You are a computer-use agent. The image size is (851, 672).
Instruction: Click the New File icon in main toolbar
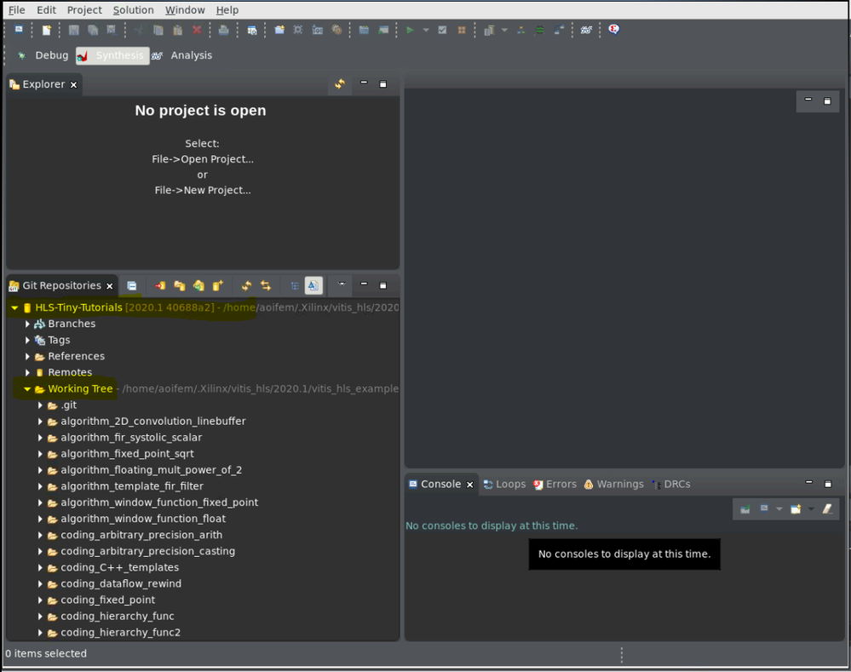point(47,30)
